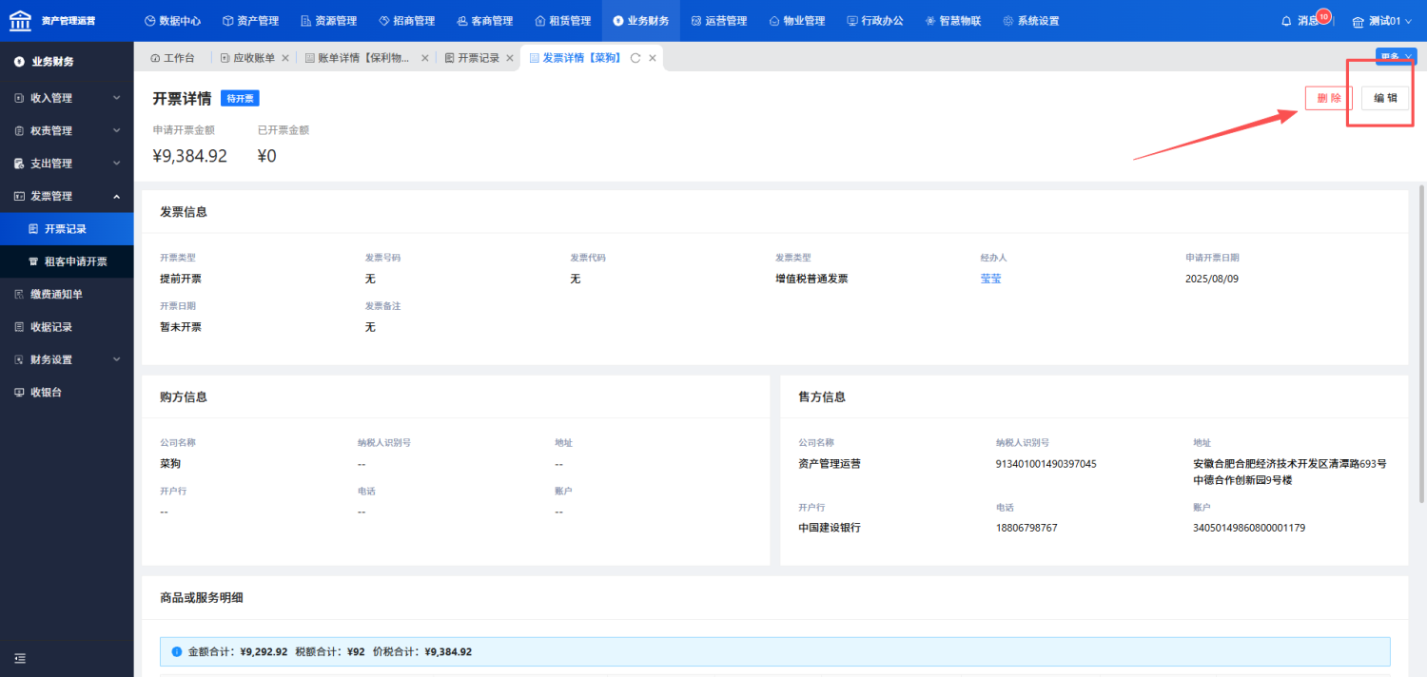Click the seller address 安徽合肥...9号楼
Image resolution: width=1427 pixels, height=677 pixels.
1290,472
